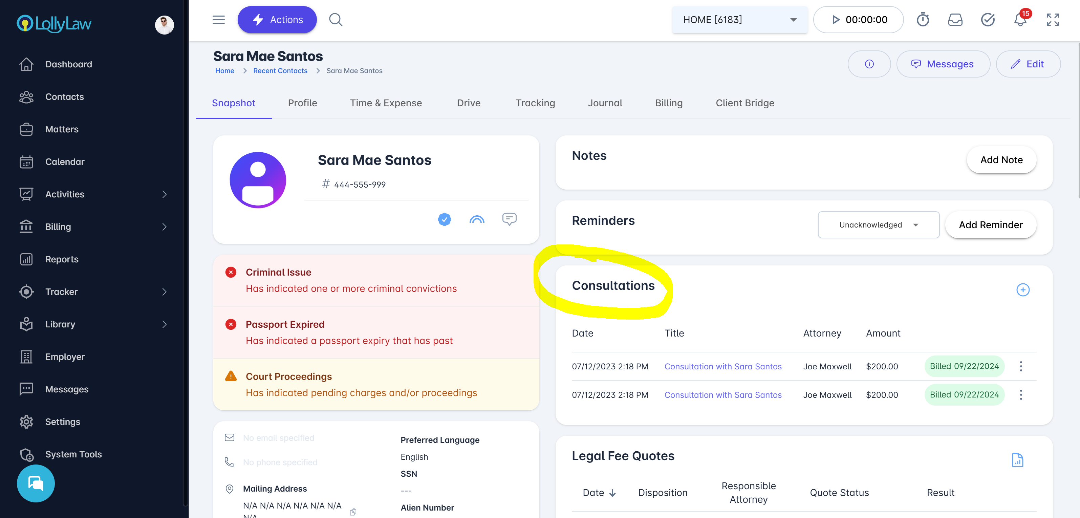Switch to the Time & Expense tab
Screen dimensions: 1080x518
click(x=386, y=103)
